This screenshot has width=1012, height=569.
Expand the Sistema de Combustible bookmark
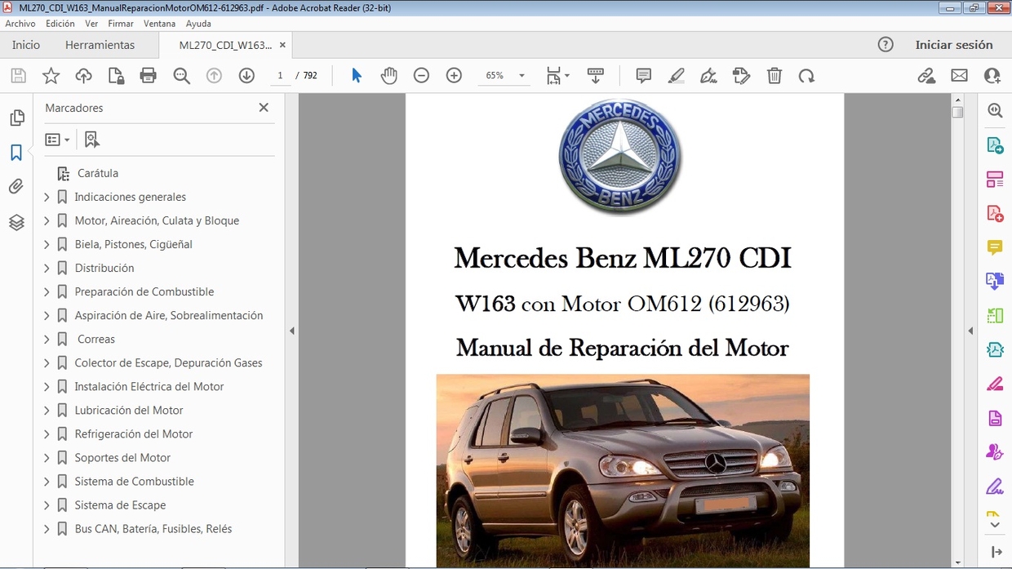[47, 482]
